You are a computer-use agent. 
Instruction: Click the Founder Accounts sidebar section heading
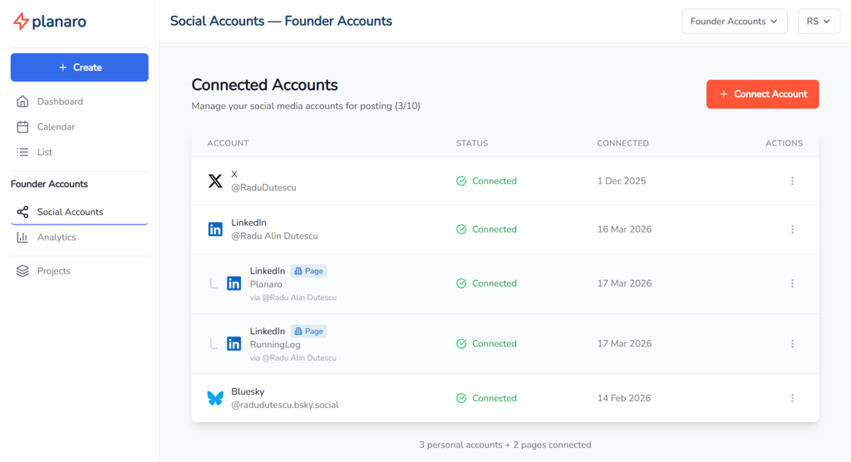coord(49,184)
